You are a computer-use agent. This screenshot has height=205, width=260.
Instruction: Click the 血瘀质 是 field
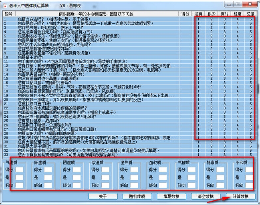coord(163,177)
